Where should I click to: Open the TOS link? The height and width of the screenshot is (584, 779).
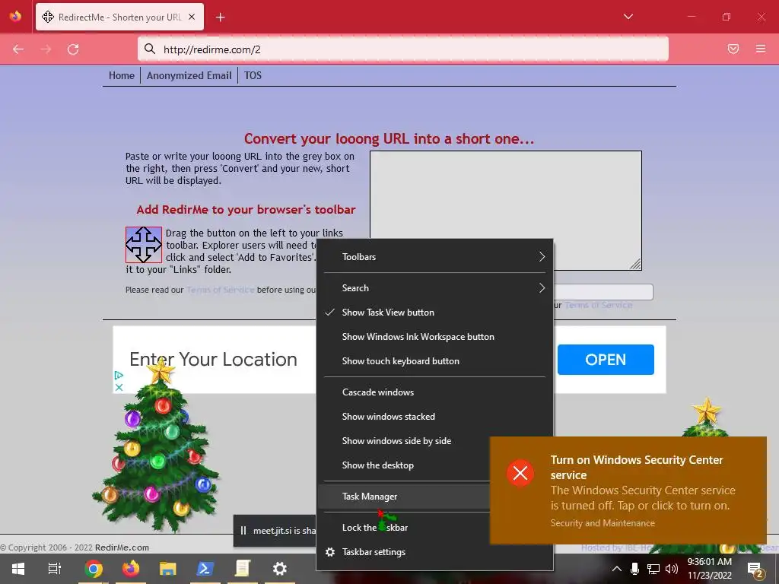253,75
